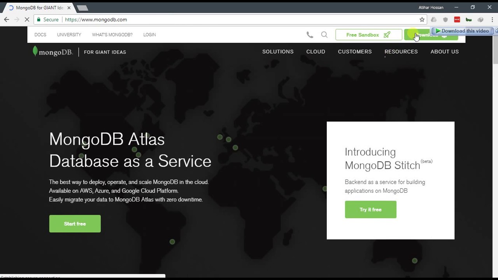The width and height of the screenshot is (498, 280).
Task: Open the shield extension icon
Action: tap(445, 19)
